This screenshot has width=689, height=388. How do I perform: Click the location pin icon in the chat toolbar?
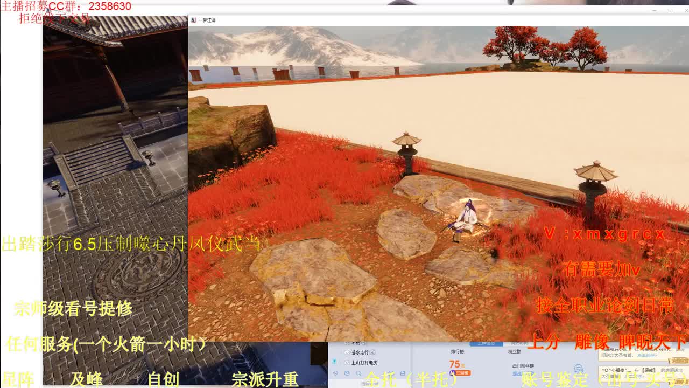[336, 372]
